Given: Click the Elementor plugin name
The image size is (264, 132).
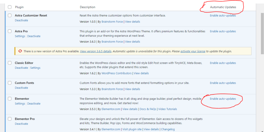Looking at the screenshot, I should pos(22,99).
